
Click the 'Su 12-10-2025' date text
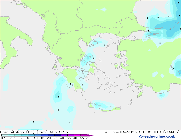120,132
